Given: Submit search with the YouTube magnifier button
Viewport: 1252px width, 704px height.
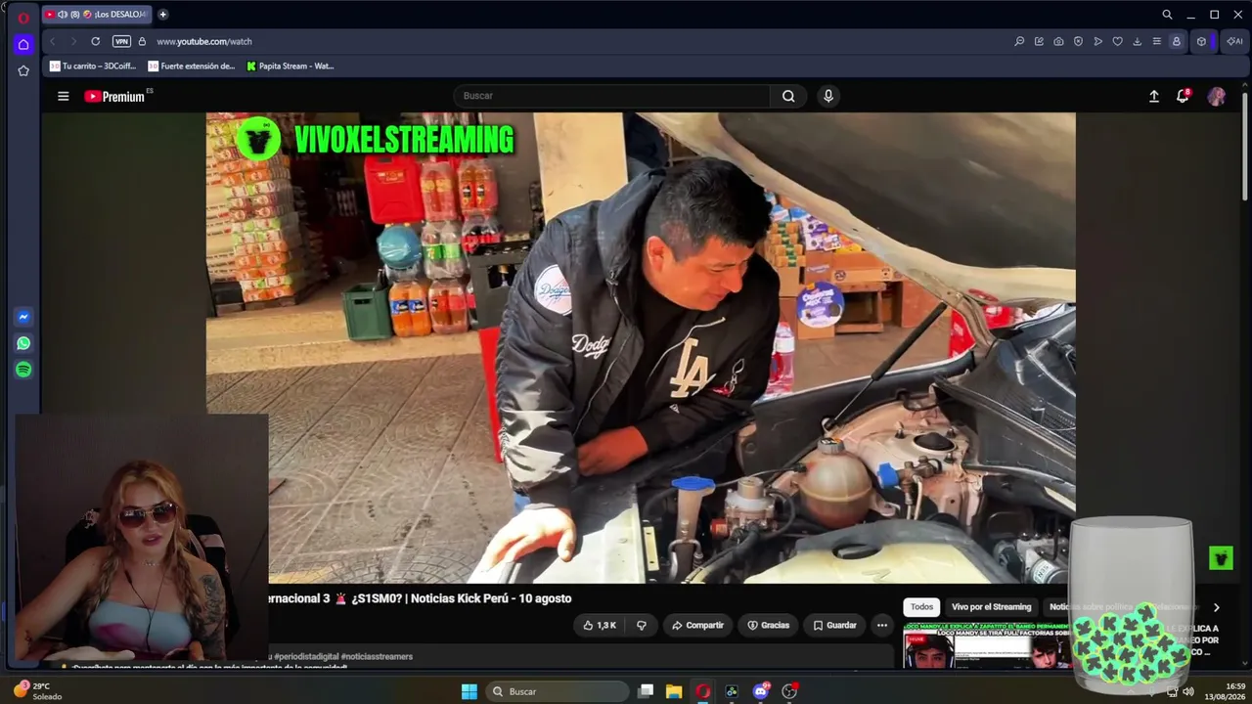Looking at the screenshot, I should (x=788, y=96).
